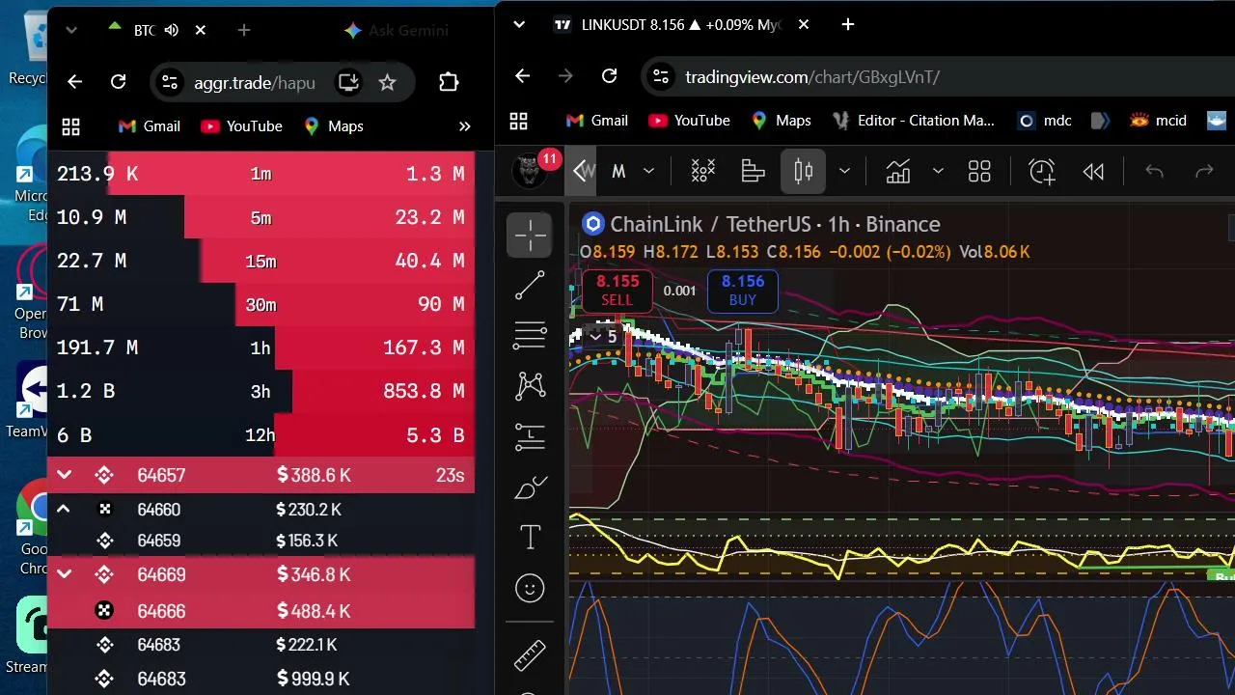This screenshot has height=695, width=1235.
Task: Open the emoji icons tool
Action: [530, 588]
